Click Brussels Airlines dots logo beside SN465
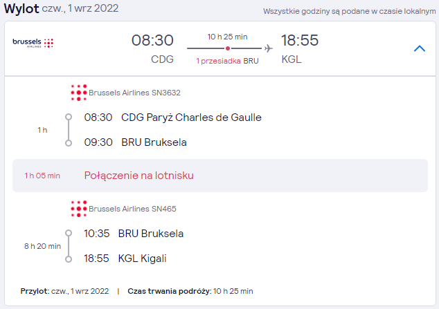 point(79,209)
